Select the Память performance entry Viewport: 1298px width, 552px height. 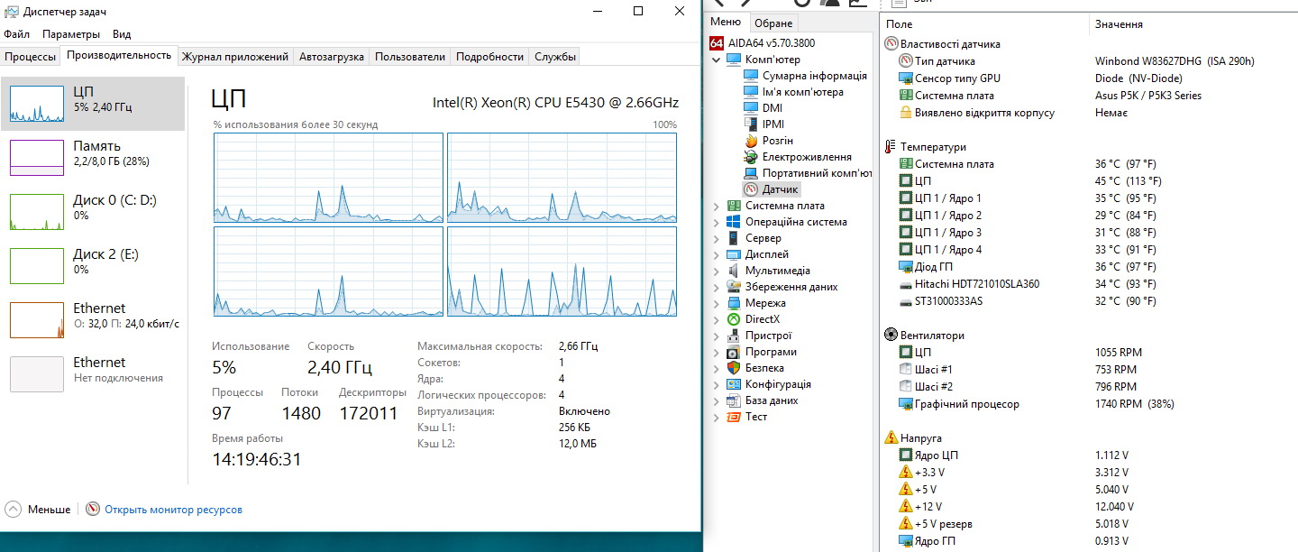pos(93,158)
